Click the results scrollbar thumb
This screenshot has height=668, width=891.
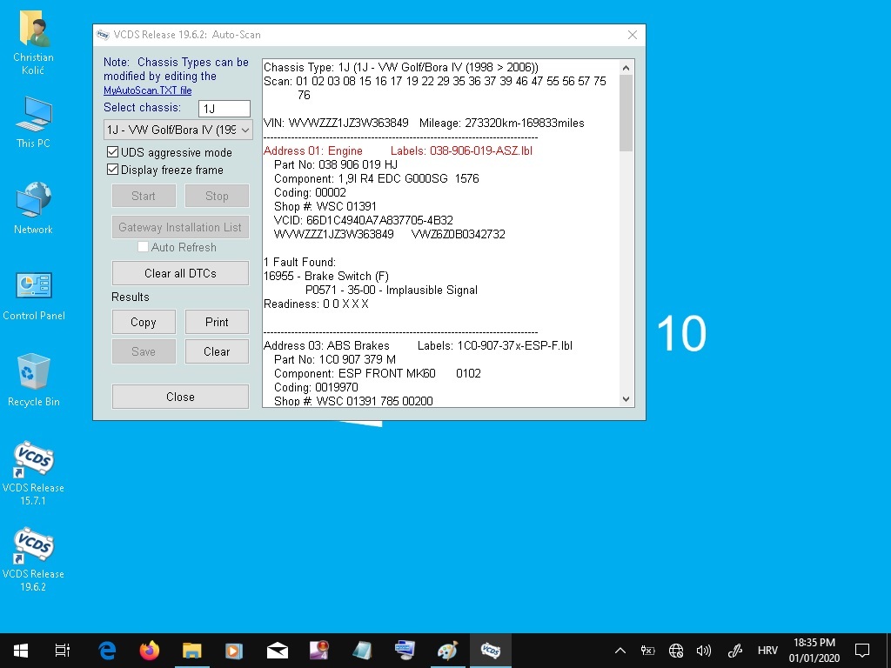(626, 113)
